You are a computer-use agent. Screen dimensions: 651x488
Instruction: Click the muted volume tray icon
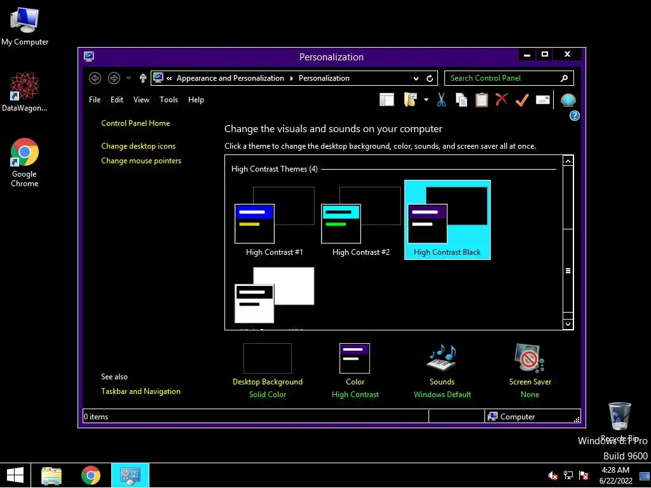tap(552, 476)
